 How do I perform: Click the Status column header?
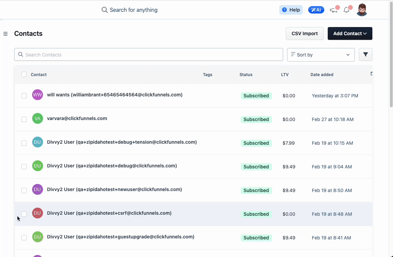click(x=246, y=75)
